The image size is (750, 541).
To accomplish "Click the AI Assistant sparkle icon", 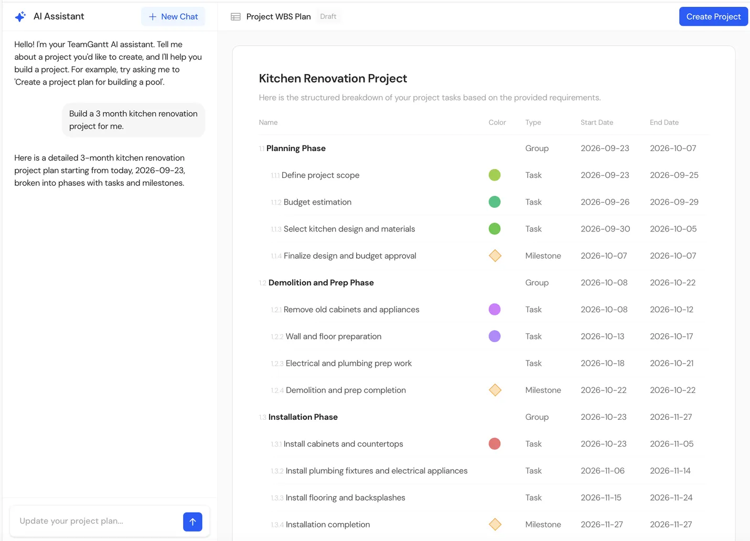I will click(x=20, y=17).
